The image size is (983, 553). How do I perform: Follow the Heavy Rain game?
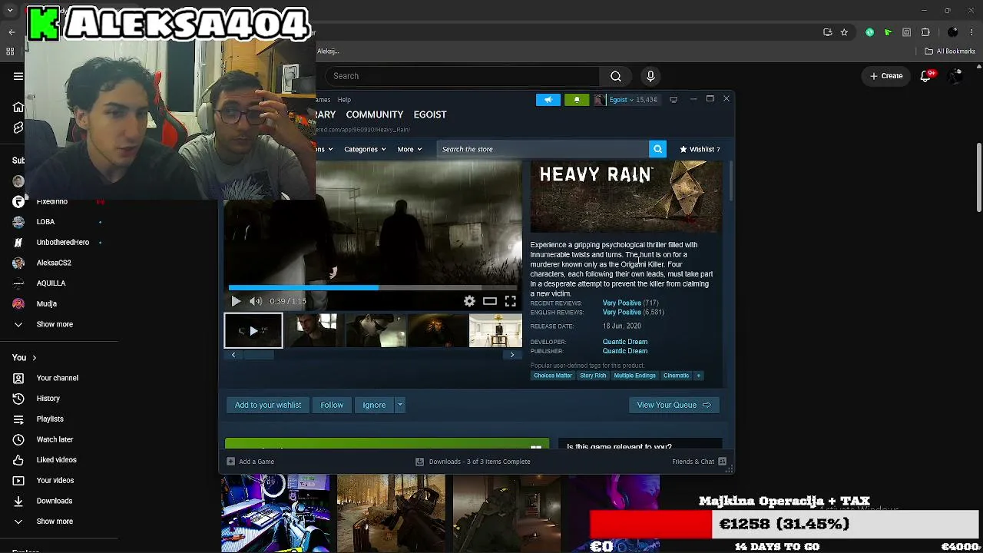[x=332, y=405]
